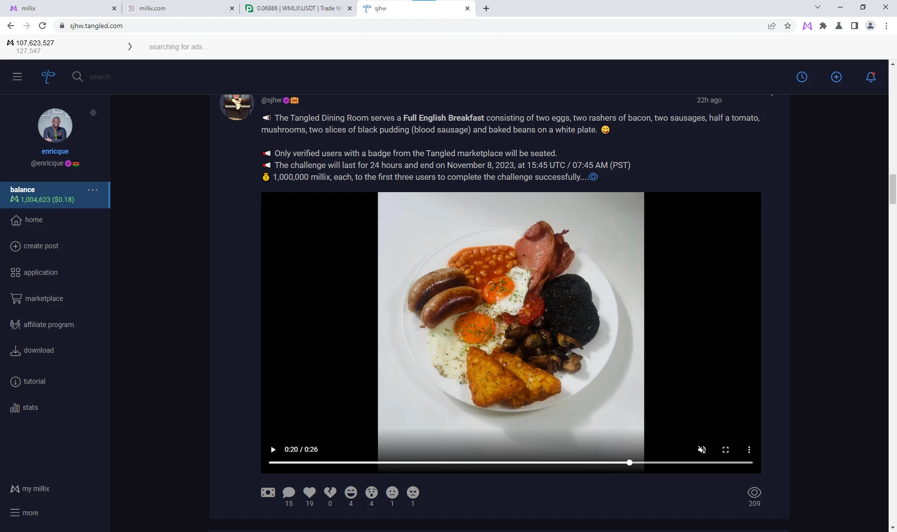Expand the balance three-dots options
The height and width of the screenshot is (532, 897).
pos(93,190)
